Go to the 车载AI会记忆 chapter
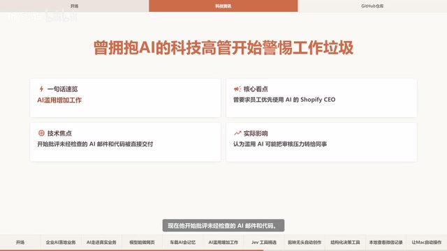Viewport: 447px width, 251px height. pyautogui.click(x=183, y=242)
